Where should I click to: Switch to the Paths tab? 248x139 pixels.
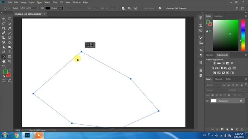coord(228,79)
